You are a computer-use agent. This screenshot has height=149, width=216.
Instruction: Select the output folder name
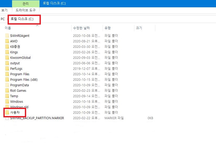tap(15, 63)
